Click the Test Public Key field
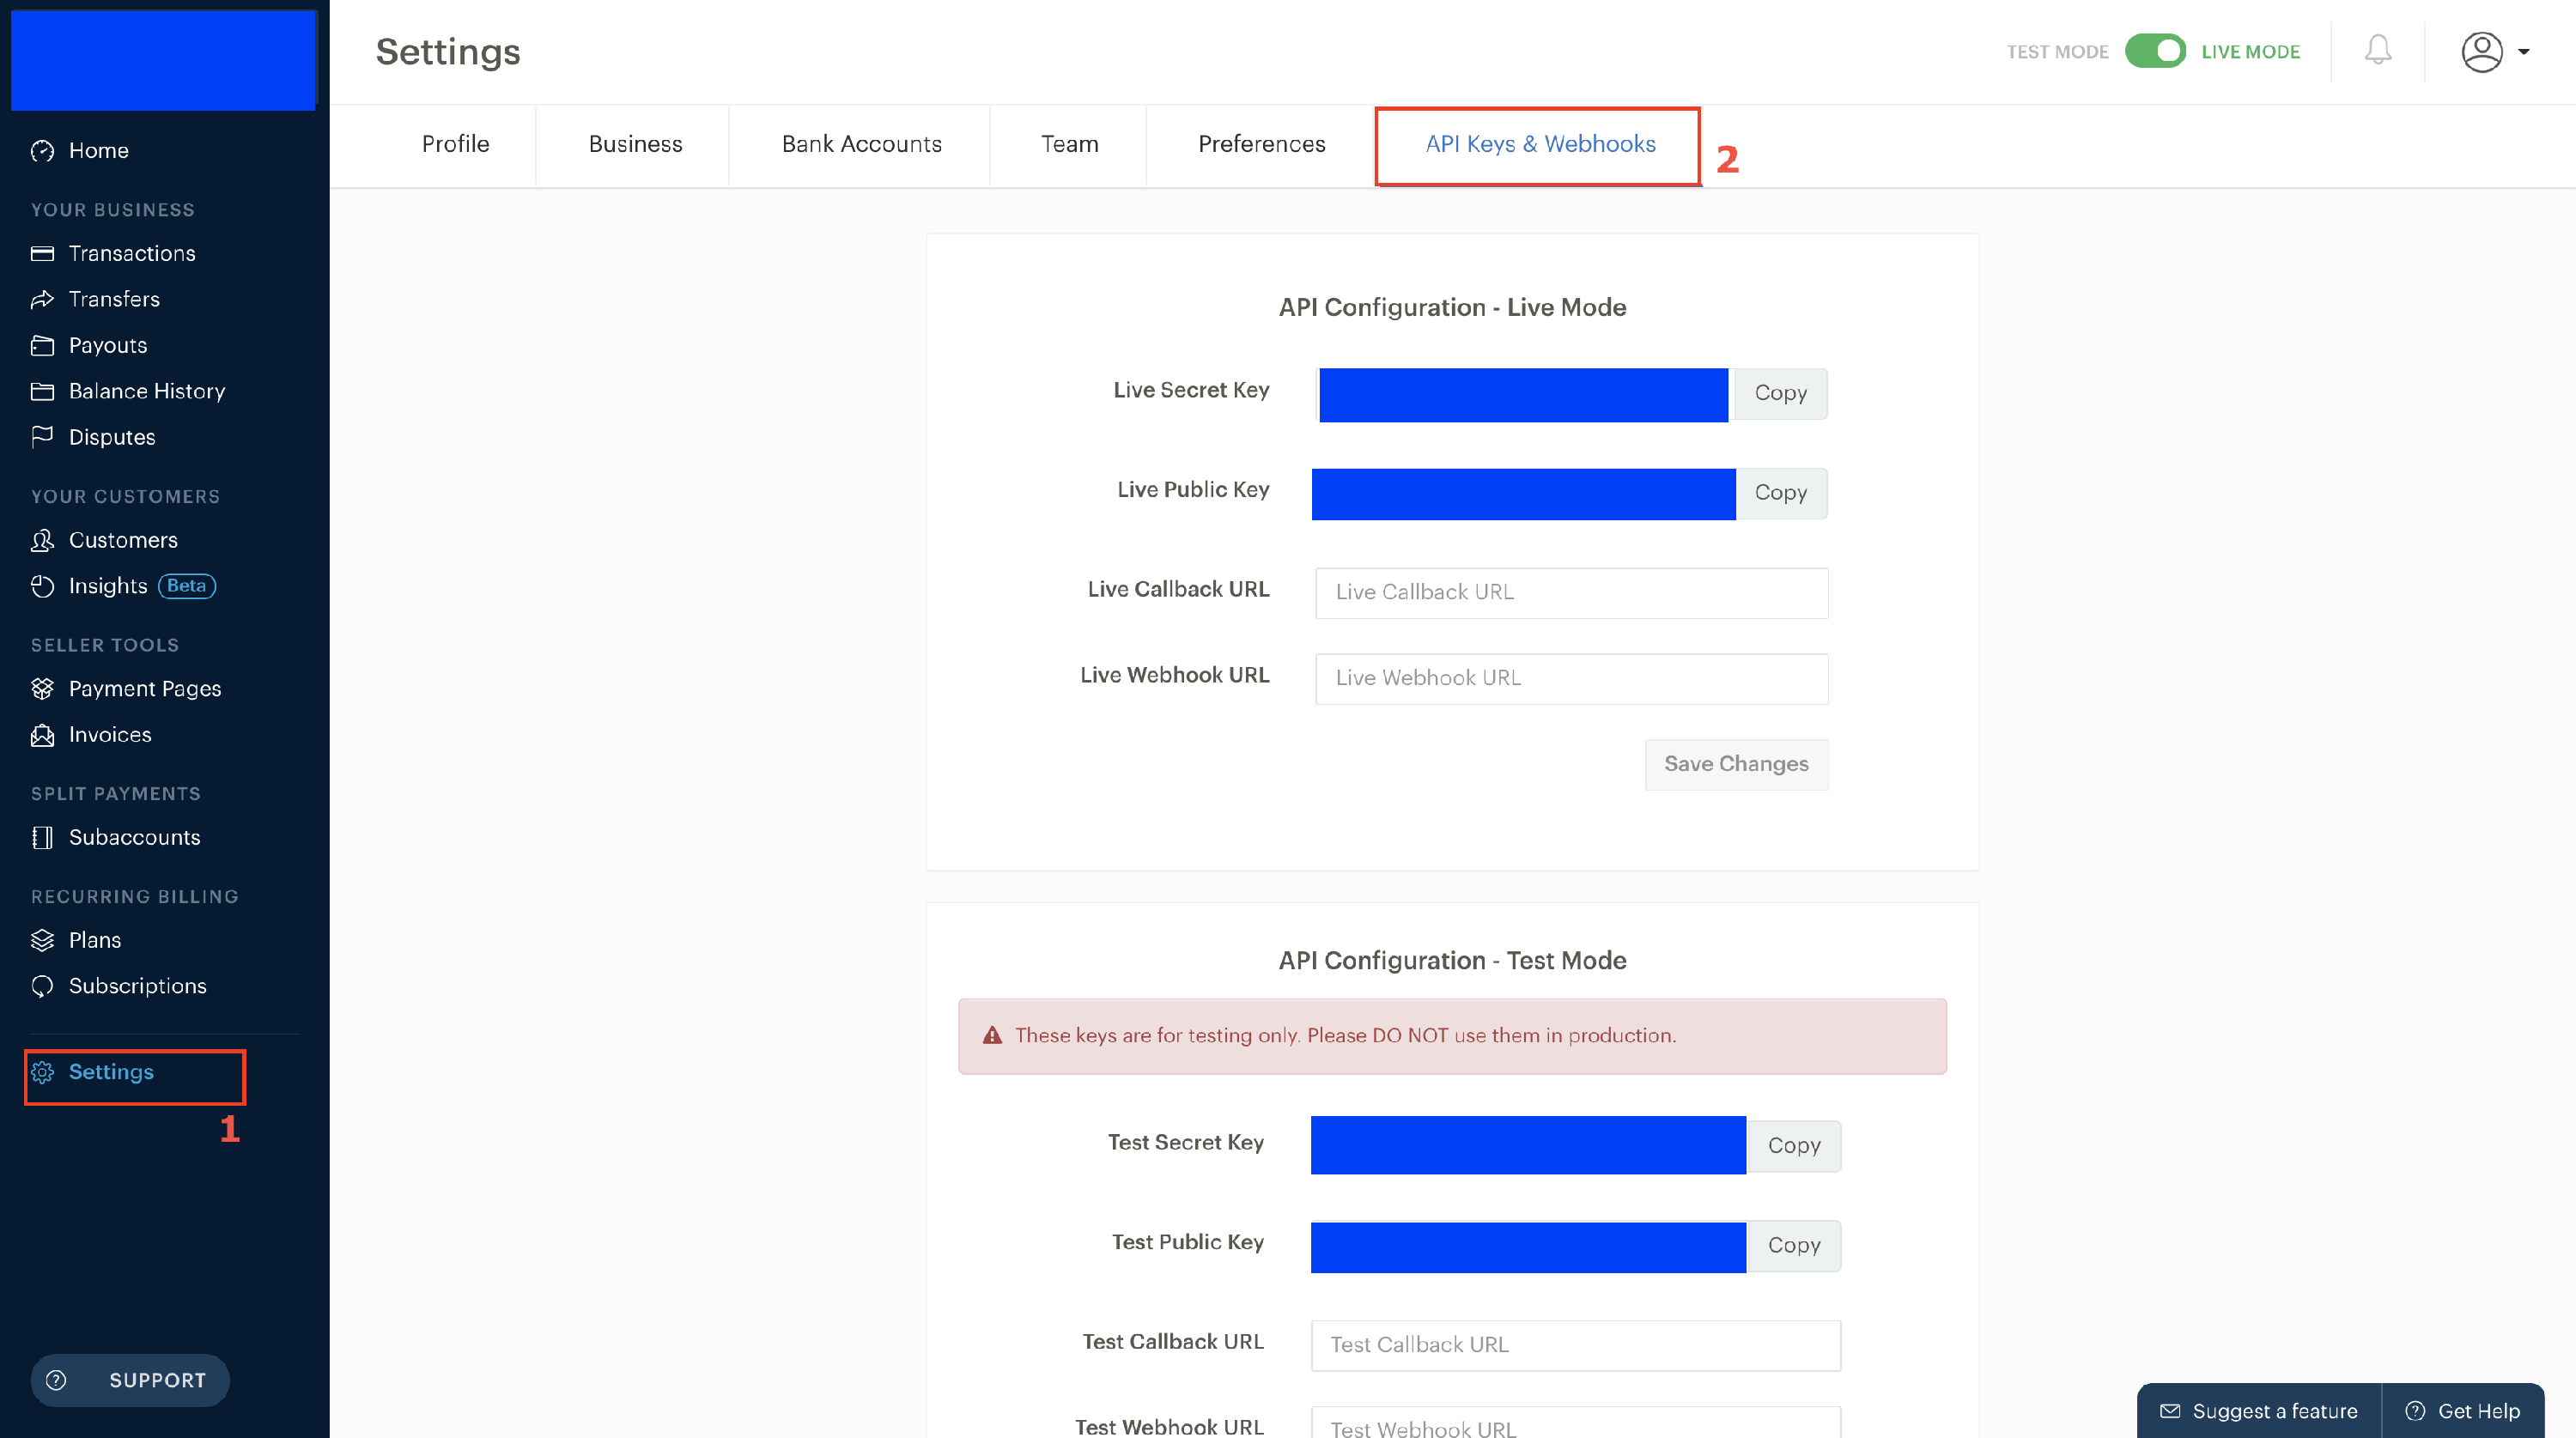 click(x=1528, y=1248)
